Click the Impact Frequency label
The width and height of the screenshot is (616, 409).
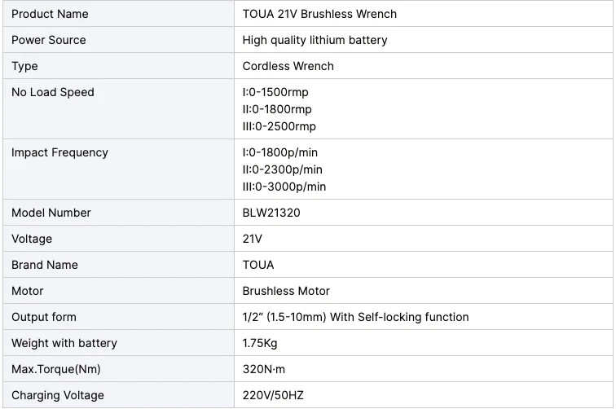click(59, 152)
